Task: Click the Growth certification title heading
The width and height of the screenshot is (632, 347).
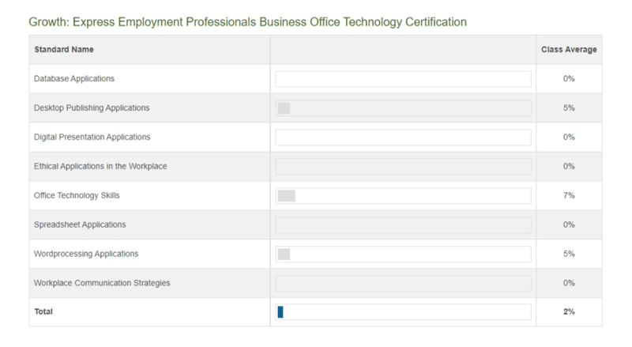Action: coord(247,22)
